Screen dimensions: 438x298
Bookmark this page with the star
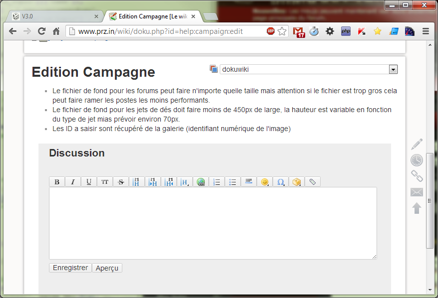click(282, 31)
